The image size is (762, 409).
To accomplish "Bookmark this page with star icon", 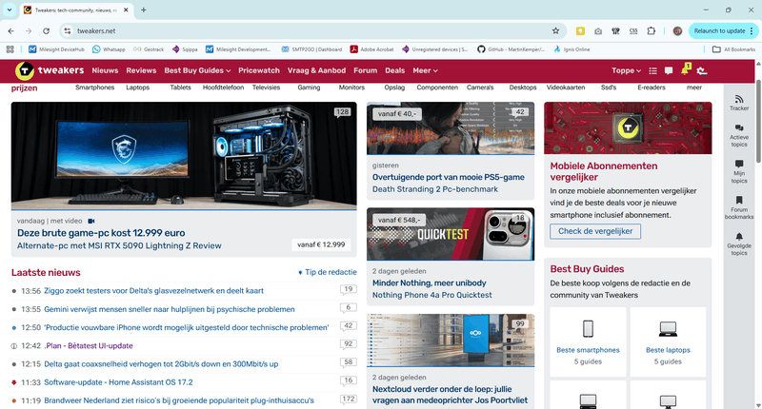I will [555, 30].
